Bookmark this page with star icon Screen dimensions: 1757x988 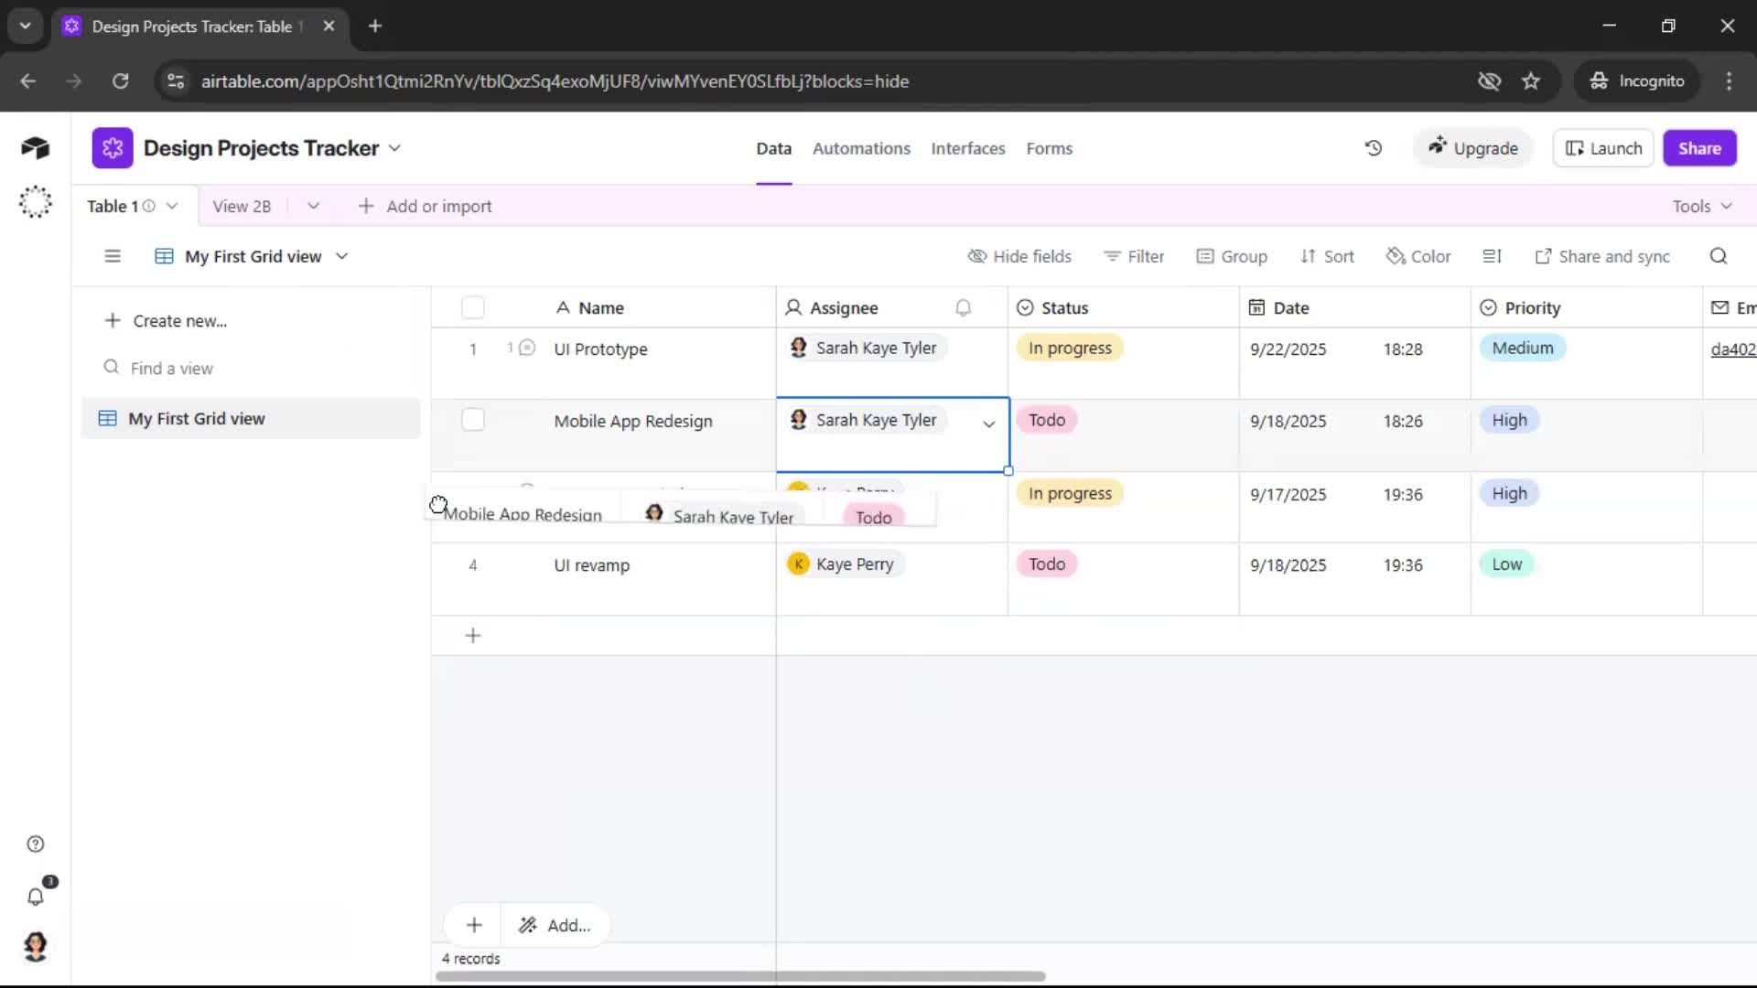coord(1531,81)
